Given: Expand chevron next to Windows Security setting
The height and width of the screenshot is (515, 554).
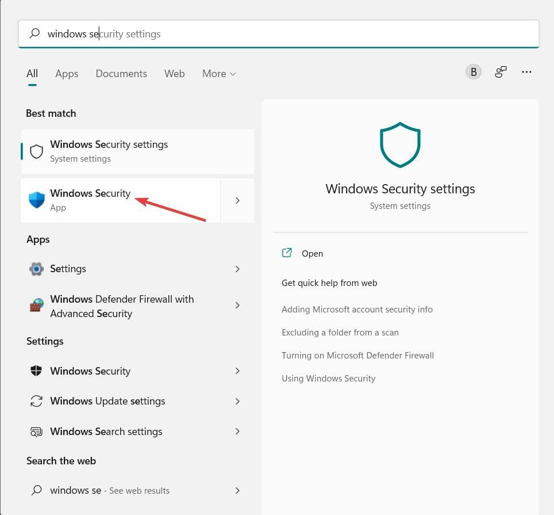Looking at the screenshot, I should pyautogui.click(x=237, y=371).
